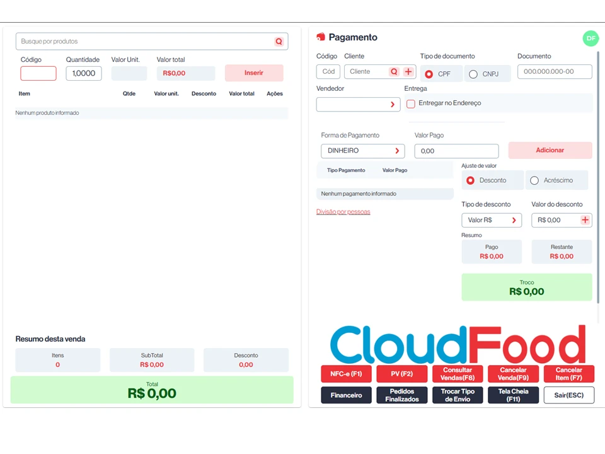Choose the Acréscimo adjustment option
605x454 pixels.
pyautogui.click(x=534, y=180)
